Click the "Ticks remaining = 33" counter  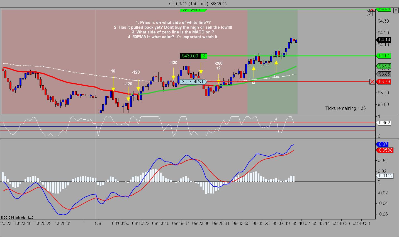tap(346, 108)
